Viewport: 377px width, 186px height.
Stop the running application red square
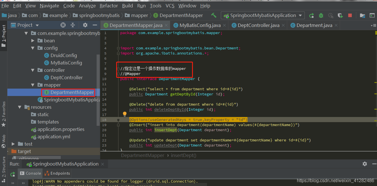[350, 15]
